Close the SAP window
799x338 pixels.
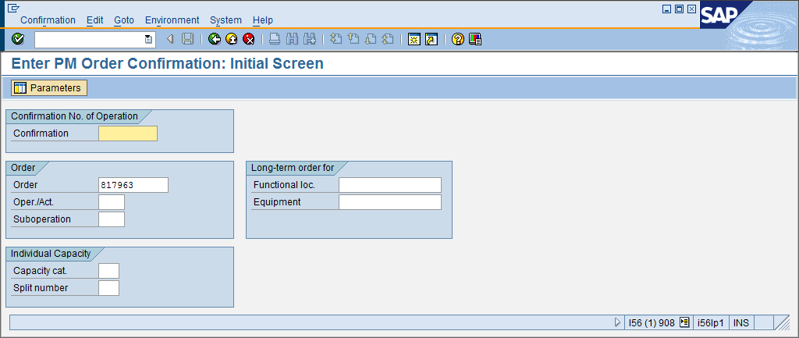tap(691, 9)
